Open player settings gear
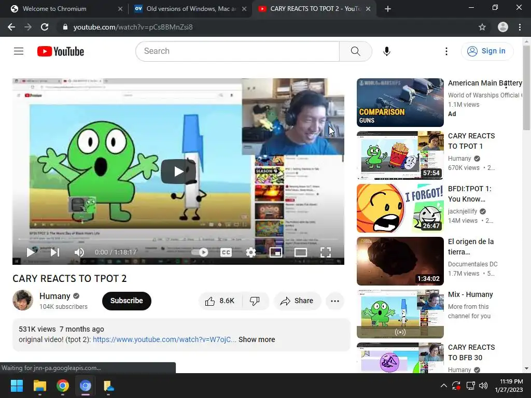This screenshot has height=398, width=531. pos(250,252)
